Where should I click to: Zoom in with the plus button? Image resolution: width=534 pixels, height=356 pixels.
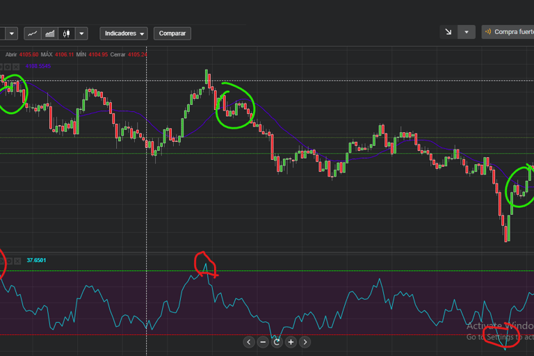tap(291, 342)
